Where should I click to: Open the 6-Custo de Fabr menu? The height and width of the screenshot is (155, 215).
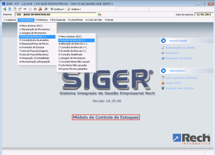coord(94,20)
